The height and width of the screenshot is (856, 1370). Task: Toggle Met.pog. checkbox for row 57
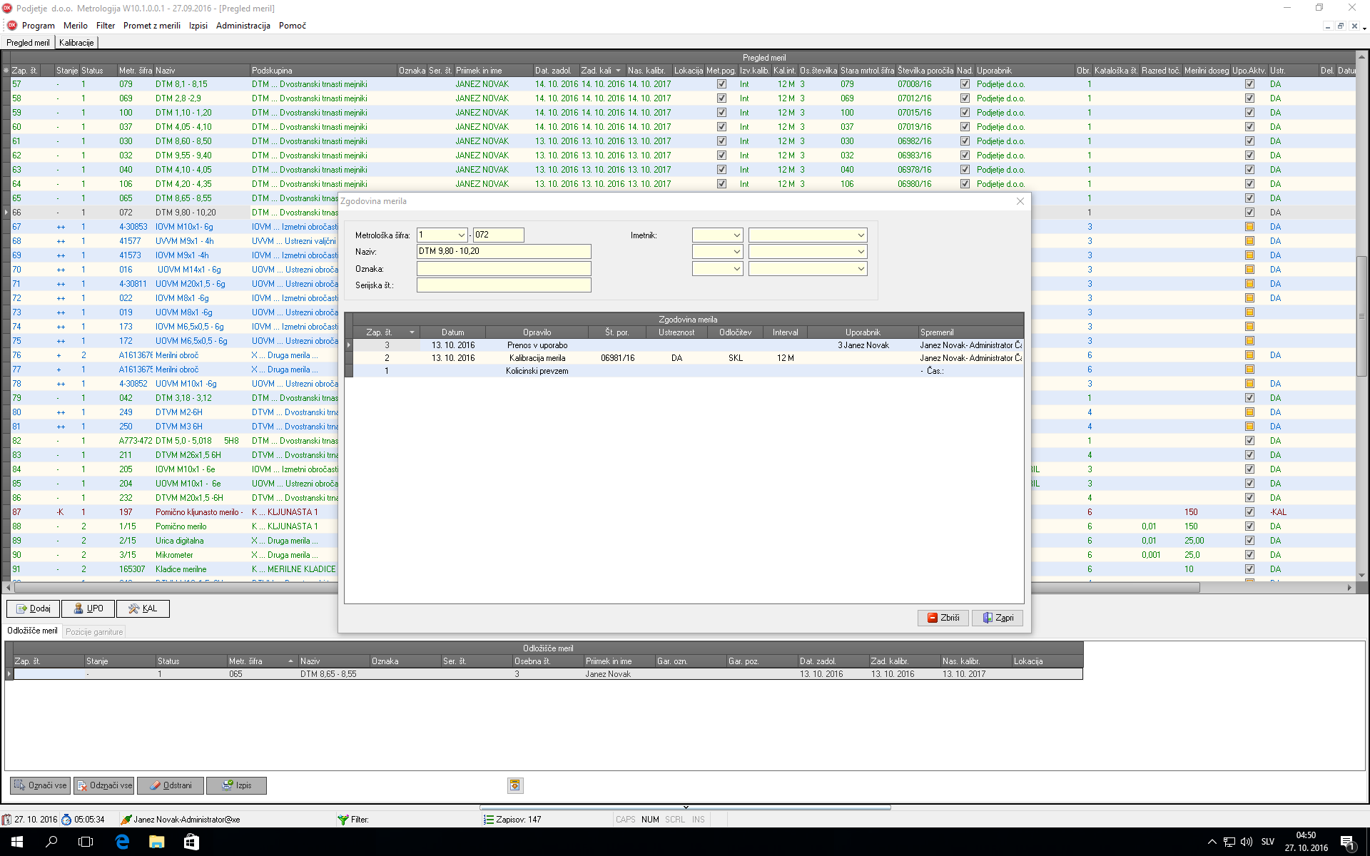point(721,84)
